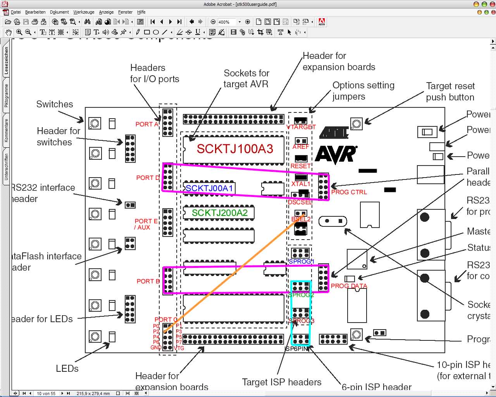496x397 pixels.
Task: Click the 400% zoom input field
Action: point(227,22)
